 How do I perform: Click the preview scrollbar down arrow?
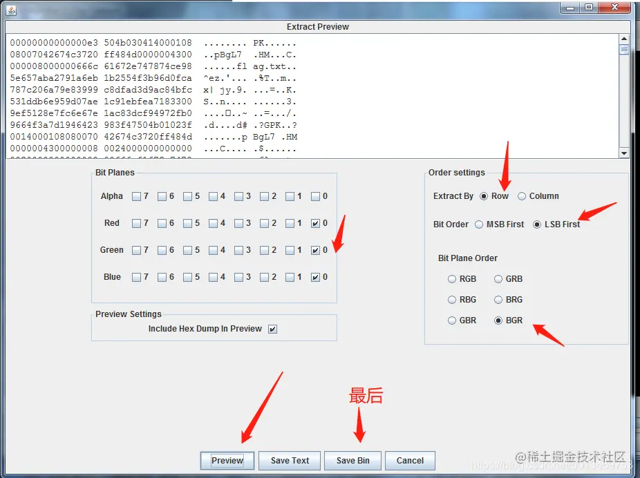coord(624,153)
